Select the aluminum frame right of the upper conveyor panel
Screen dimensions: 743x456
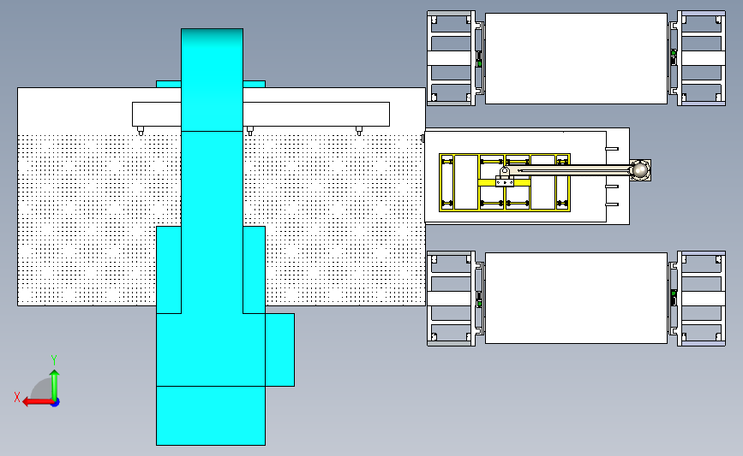701,58
